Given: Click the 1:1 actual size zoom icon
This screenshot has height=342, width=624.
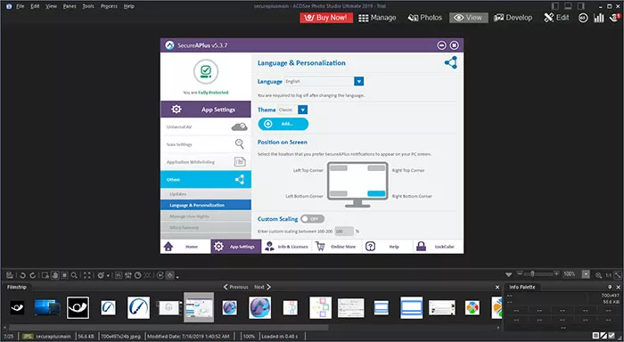Looking at the screenshot, I should [x=609, y=275].
